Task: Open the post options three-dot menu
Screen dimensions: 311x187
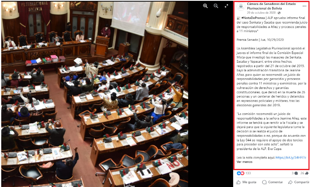Action: click(x=304, y=6)
